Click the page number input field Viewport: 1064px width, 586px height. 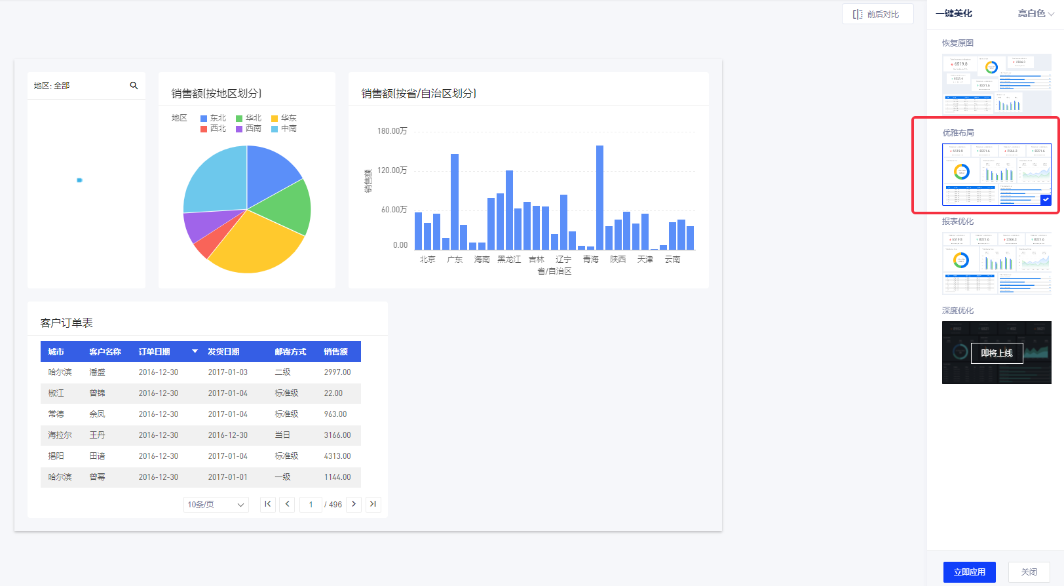point(311,505)
